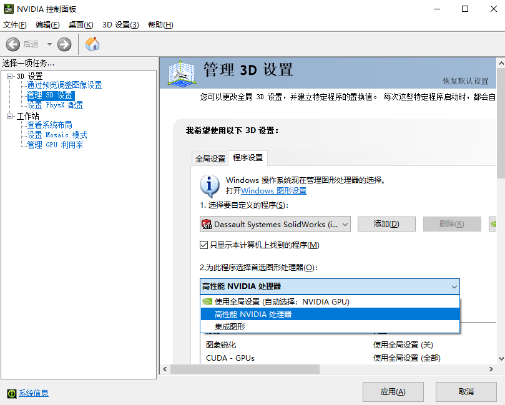Click the forward arrow navigation icon
The image size is (505, 405).
point(64,44)
